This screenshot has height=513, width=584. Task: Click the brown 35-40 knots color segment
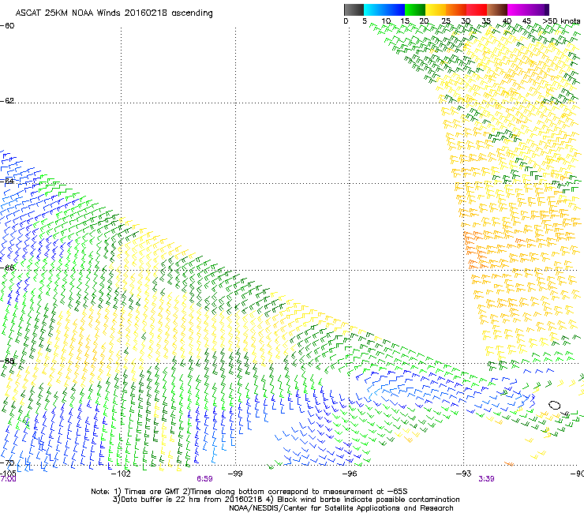[497, 9]
